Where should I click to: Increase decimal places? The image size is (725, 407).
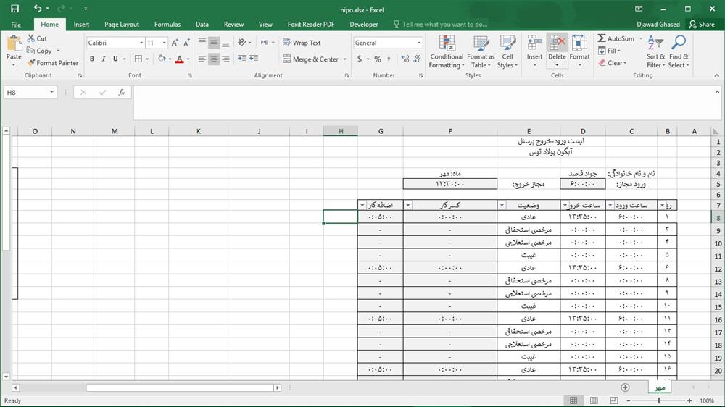tap(405, 59)
